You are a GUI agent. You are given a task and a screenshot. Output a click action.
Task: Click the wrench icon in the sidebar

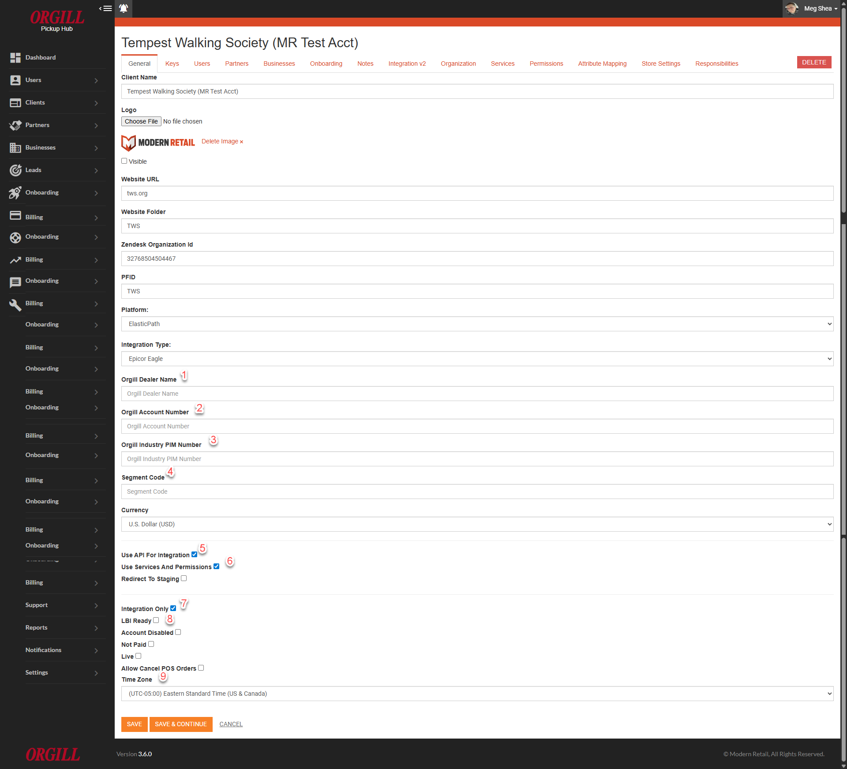(15, 305)
